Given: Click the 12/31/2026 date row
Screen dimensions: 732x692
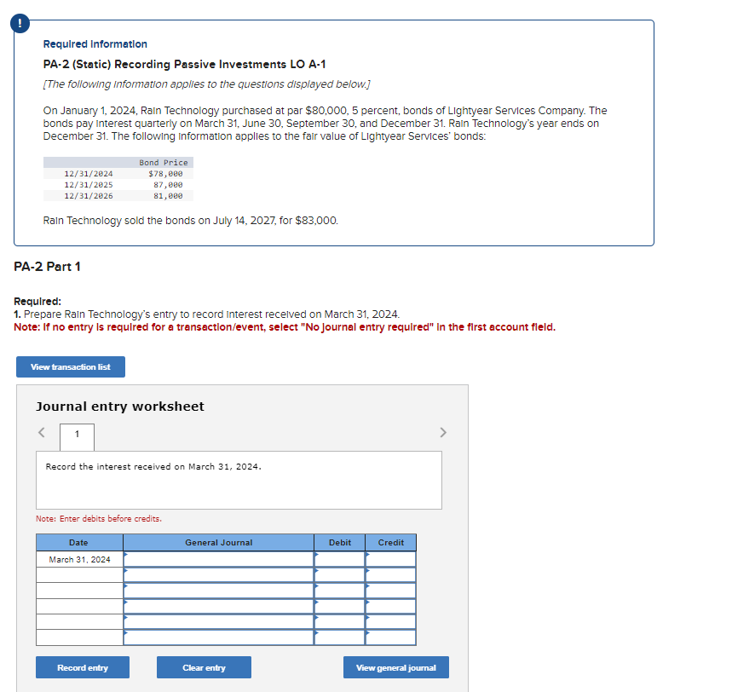Looking at the screenshot, I should pyautogui.click(x=89, y=196).
